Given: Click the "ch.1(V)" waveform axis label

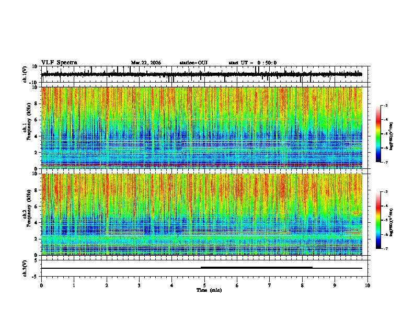Looking at the screenshot, I should pos(25,74).
